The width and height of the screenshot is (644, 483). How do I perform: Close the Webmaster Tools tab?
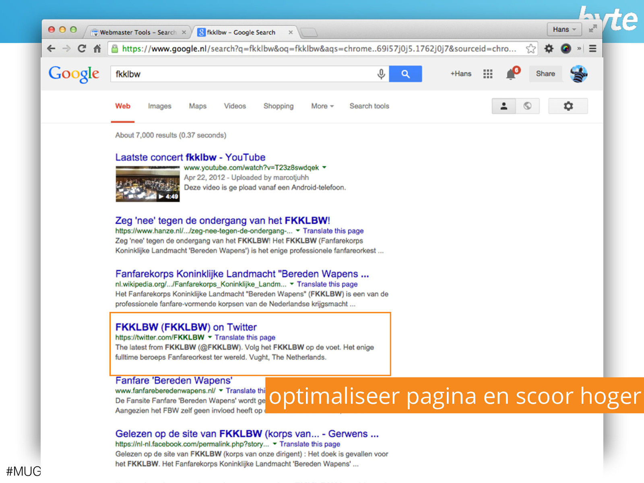pos(184,32)
